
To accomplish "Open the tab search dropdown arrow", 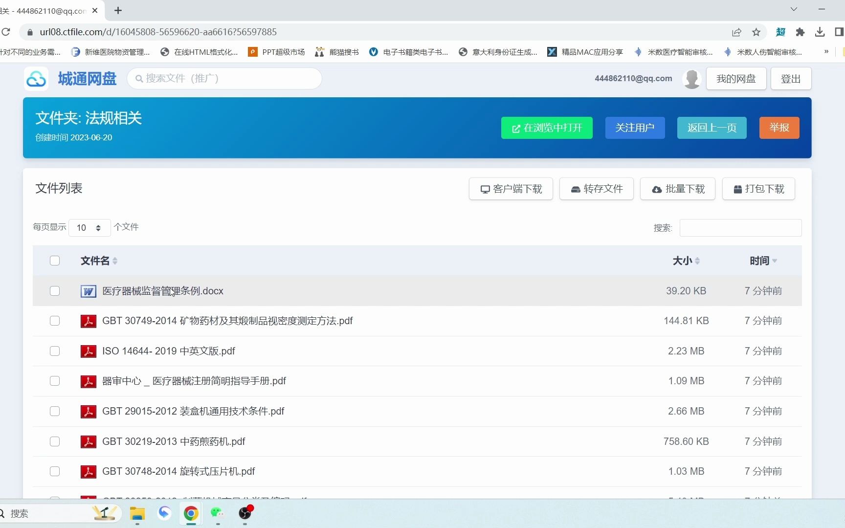I will 794,9.
